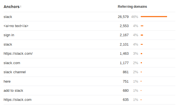177x105 pixels.
Task: Click the 26,579 referring domains count
Action: pyautogui.click(x=123, y=17)
